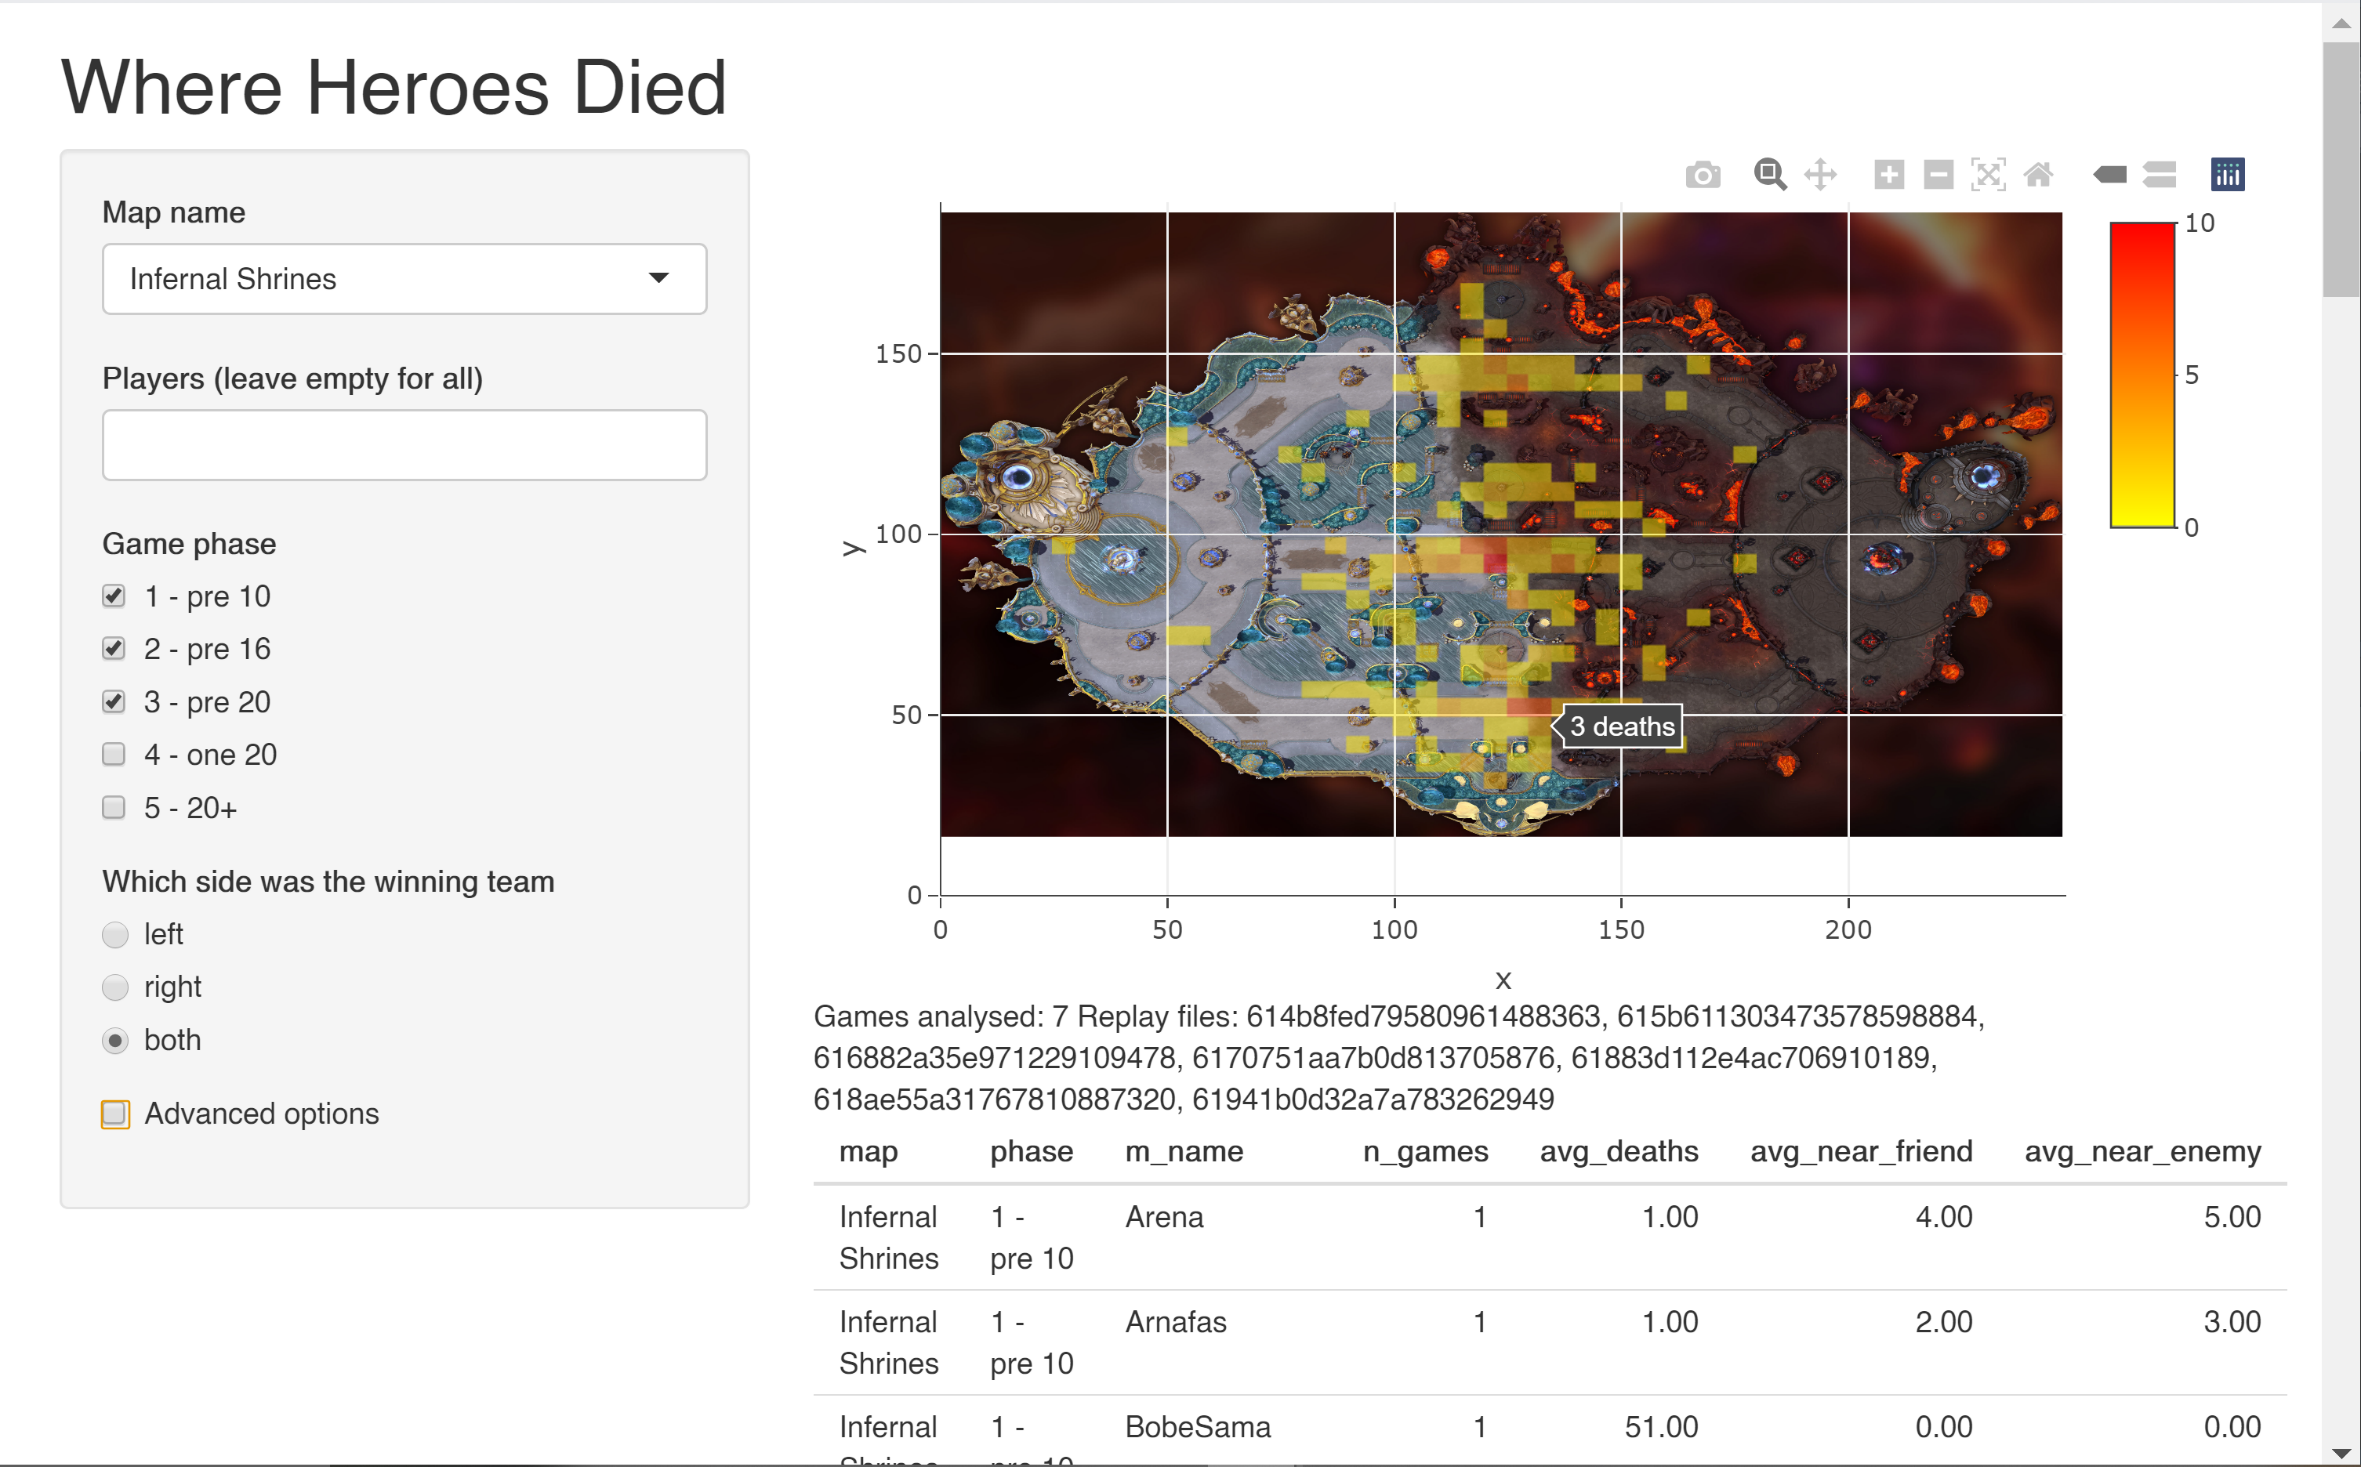Click the autoscale icon
The height and width of the screenshot is (1467, 2361).
(x=1987, y=176)
